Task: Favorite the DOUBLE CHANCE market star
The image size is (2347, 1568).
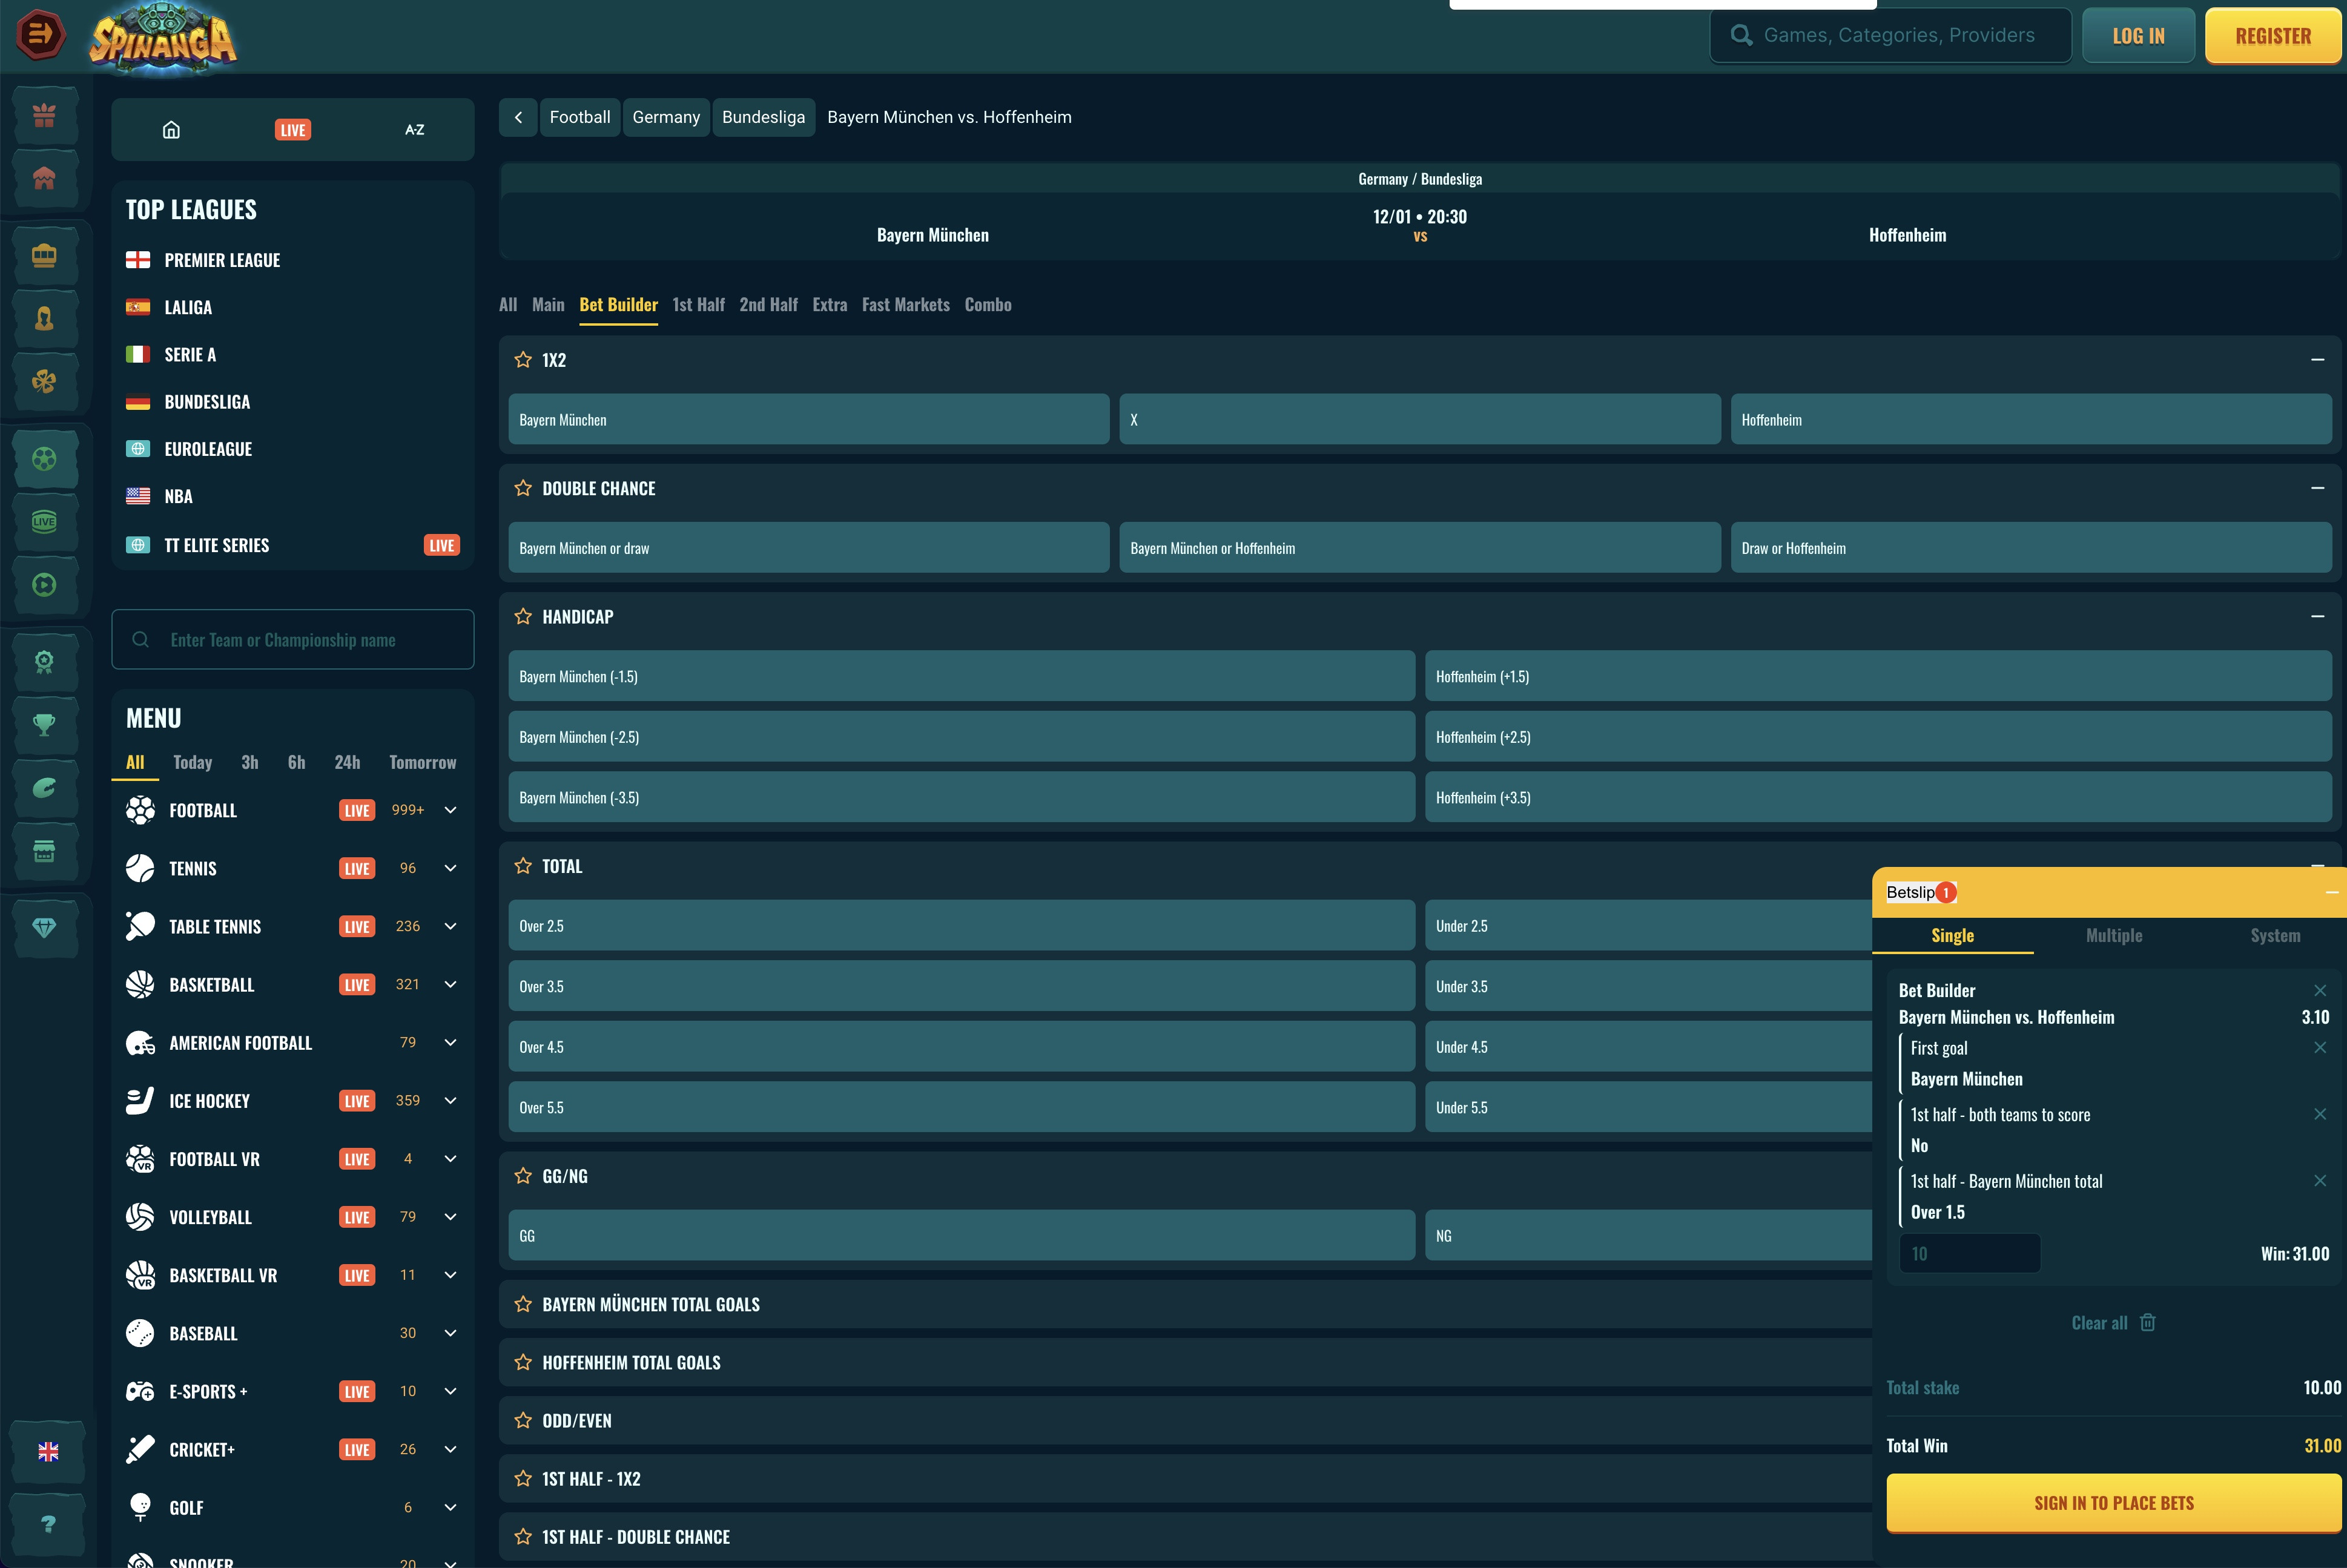Action: (522, 488)
